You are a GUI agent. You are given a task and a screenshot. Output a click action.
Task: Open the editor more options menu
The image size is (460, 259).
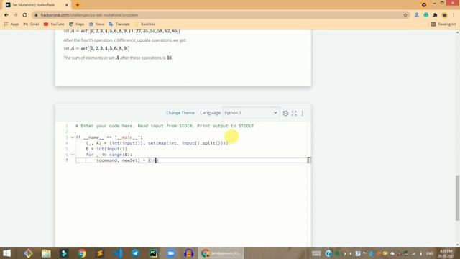(303, 113)
